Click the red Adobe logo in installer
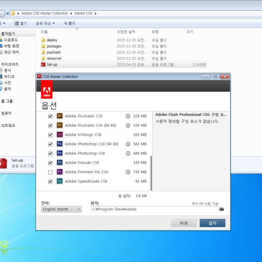 click(47, 90)
